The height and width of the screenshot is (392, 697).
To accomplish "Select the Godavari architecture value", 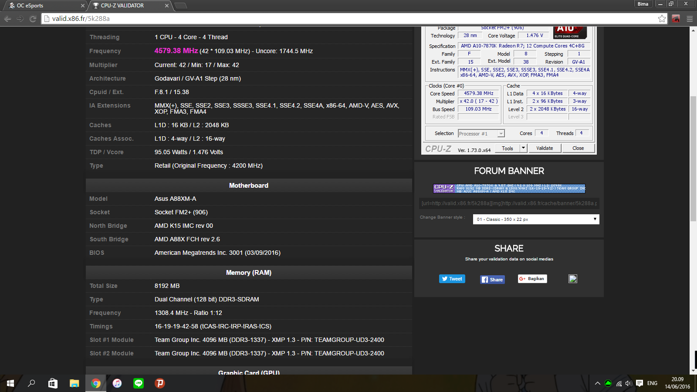I will click(198, 78).
